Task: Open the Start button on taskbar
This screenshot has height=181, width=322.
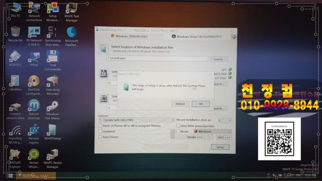Action: pyautogui.click(x=11, y=176)
